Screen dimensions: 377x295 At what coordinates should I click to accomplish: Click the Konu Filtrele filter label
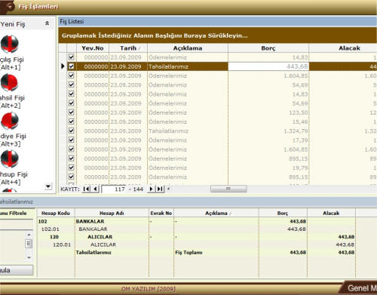[14, 214]
